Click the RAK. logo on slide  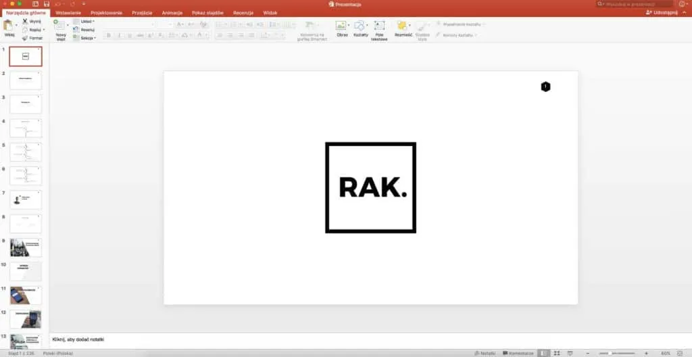coord(371,187)
